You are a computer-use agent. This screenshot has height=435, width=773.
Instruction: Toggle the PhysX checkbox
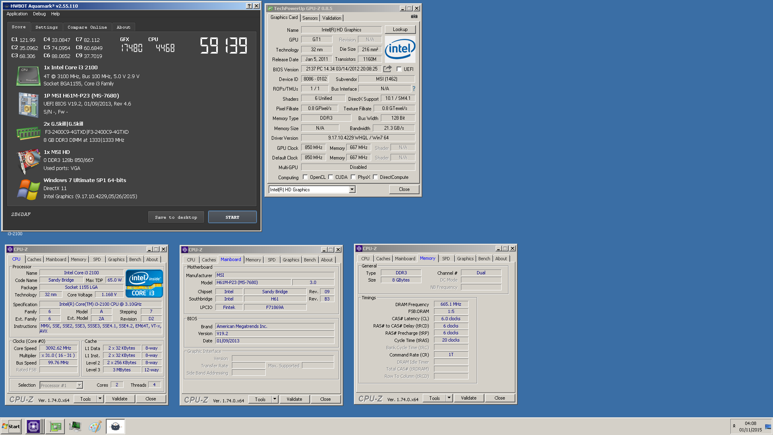353,177
